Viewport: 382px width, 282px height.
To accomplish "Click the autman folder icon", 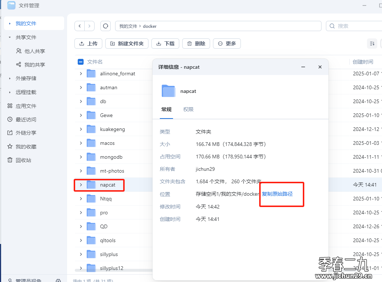I will 91,87.
